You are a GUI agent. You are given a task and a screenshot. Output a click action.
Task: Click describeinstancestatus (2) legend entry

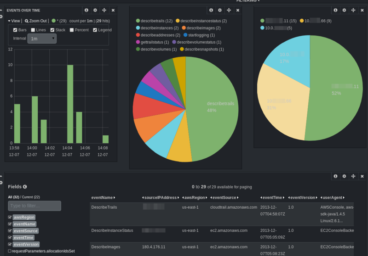coord(201,21)
